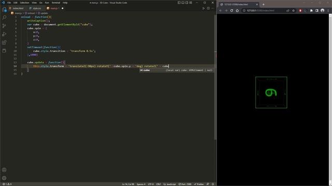Screen dimensions: 332x186
Task: Open the Selection menu
Action: (24, 3)
